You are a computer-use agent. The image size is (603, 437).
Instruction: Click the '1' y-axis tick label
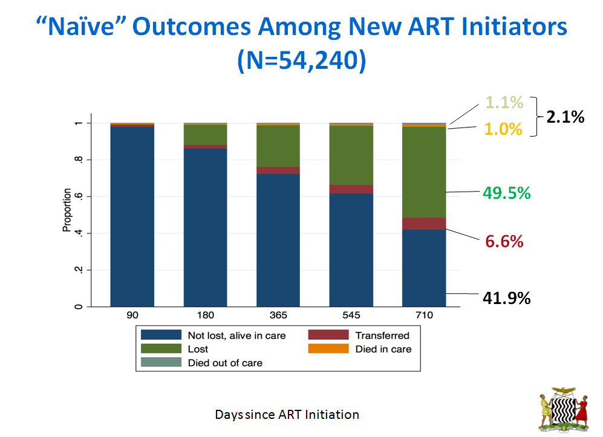(79, 123)
